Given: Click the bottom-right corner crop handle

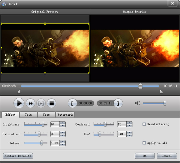Looking at the screenshot, I should click(x=89, y=73).
